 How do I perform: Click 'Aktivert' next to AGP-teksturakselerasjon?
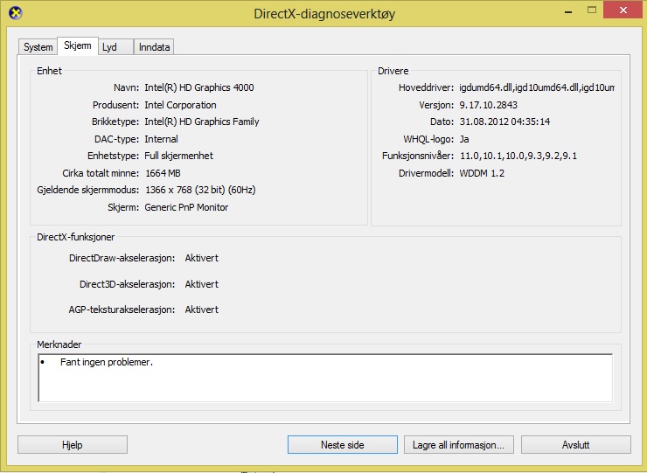point(202,310)
